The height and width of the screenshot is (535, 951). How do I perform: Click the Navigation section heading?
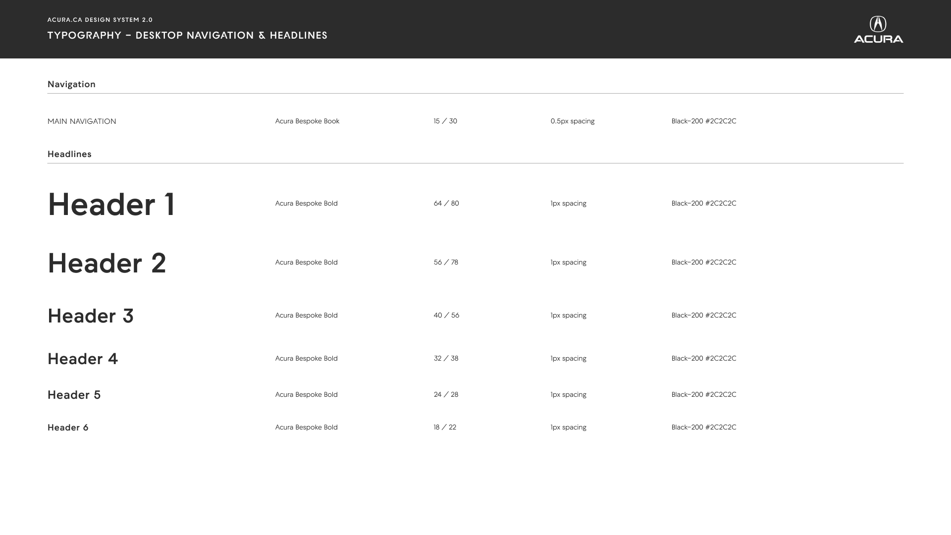coord(71,84)
